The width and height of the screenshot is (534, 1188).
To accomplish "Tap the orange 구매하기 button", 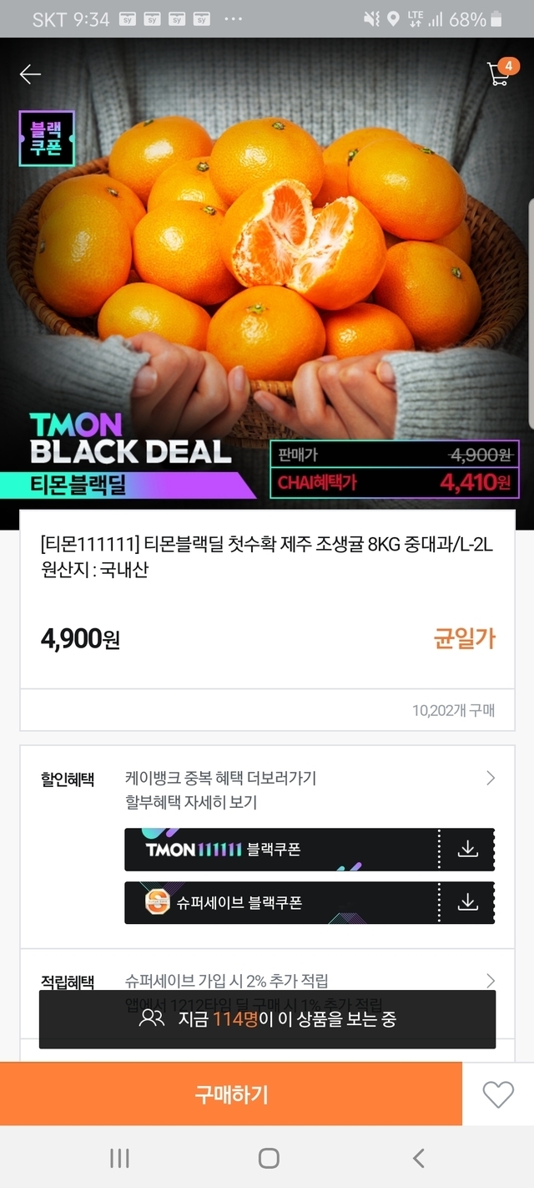I will [231, 1094].
